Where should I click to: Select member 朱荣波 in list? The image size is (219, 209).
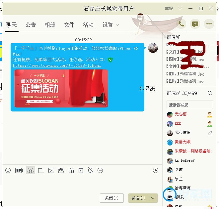pyautogui.click(x=189, y=151)
